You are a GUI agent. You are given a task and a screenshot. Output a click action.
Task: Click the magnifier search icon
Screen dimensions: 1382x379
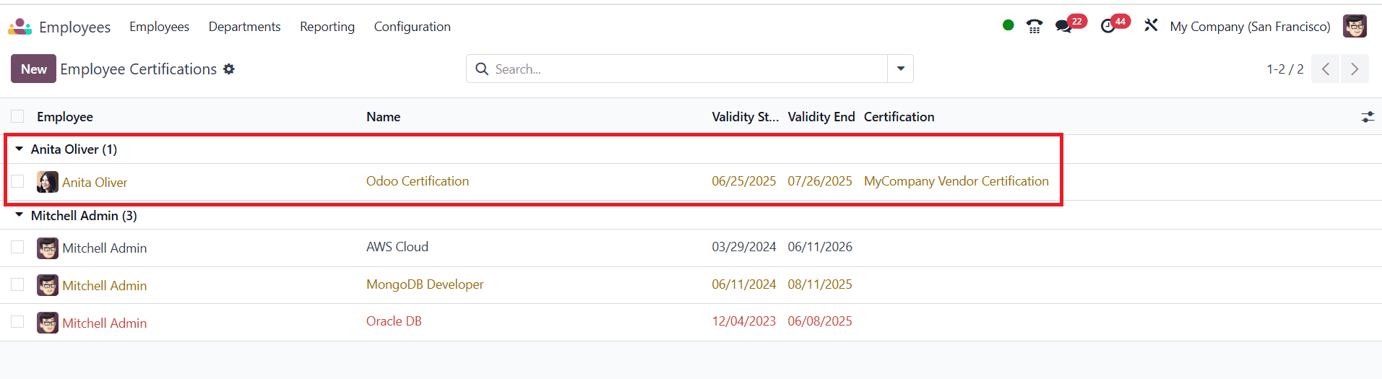[x=482, y=69]
